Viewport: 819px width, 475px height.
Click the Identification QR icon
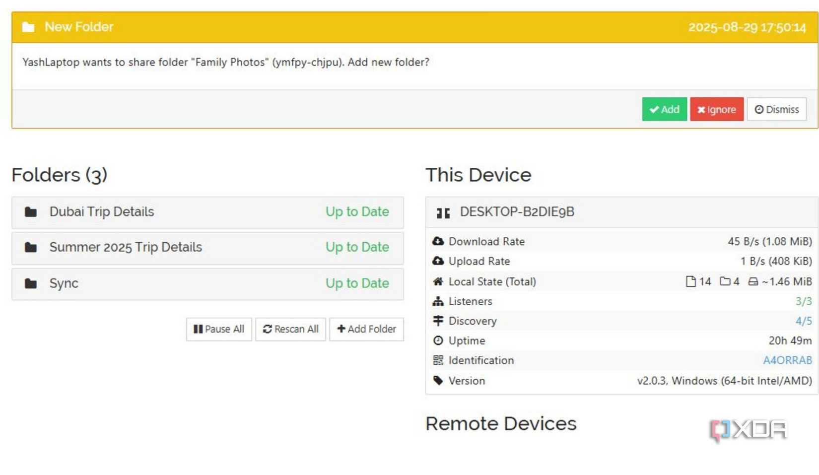click(x=438, y=360)
